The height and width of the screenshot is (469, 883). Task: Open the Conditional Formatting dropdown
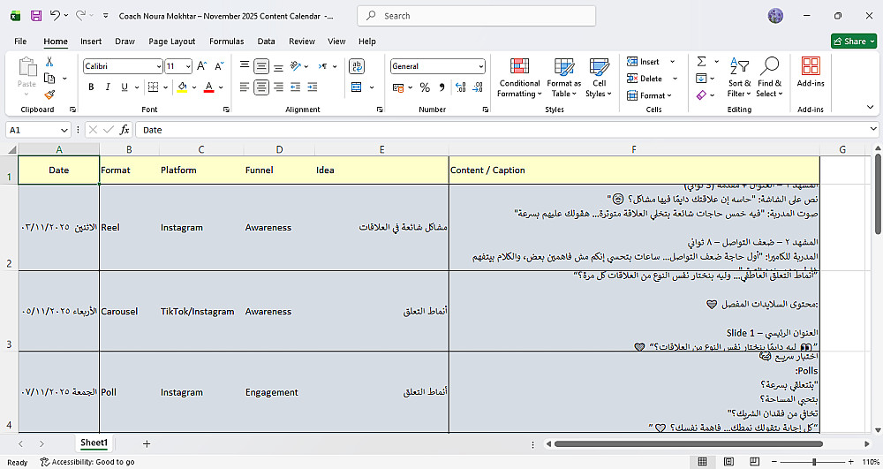click(519, 77)
